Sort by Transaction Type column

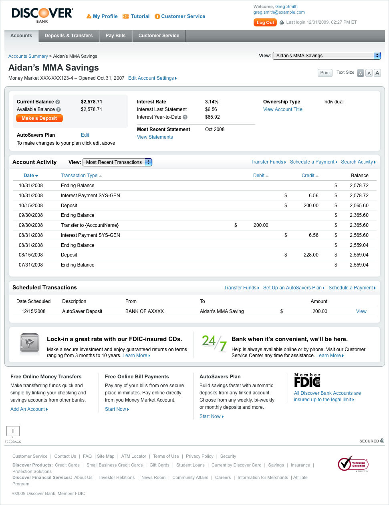(x=81, y=176)
